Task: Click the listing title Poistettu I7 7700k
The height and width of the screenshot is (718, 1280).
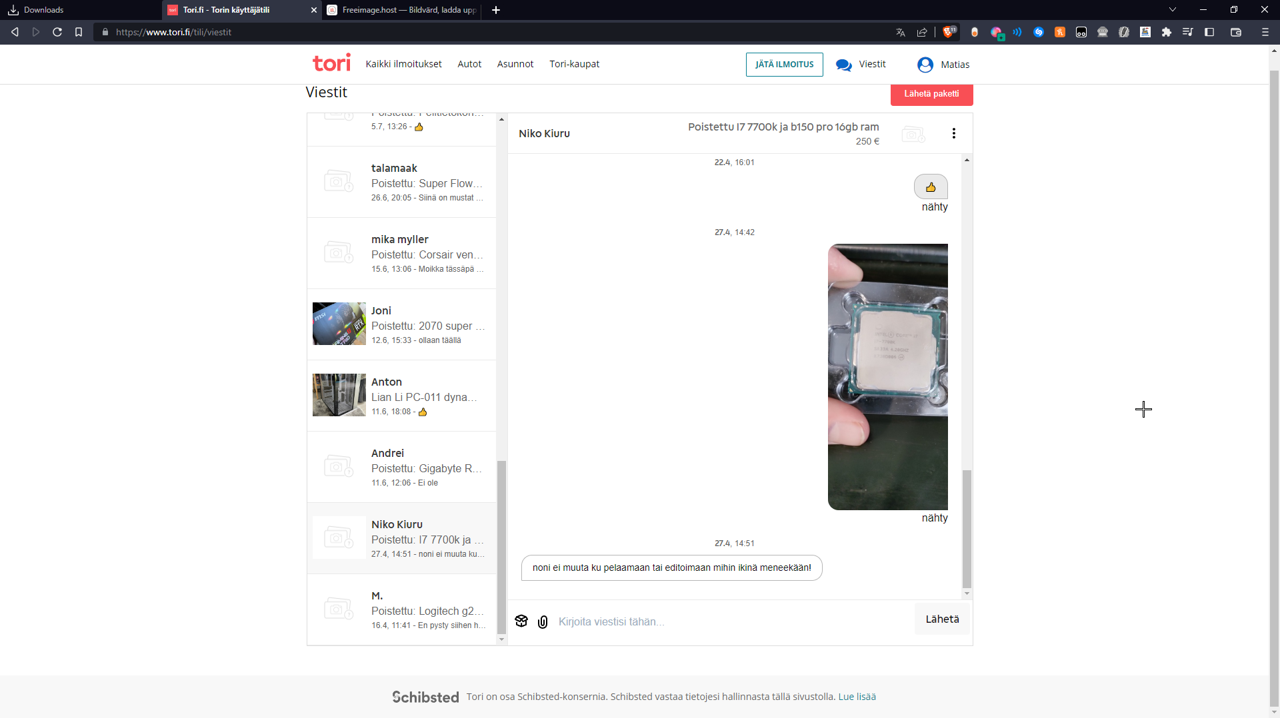Action: [x=783, y=127]
